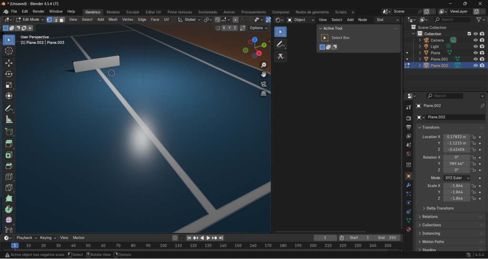Toggle visibility of Plane.001
Image resolution: width=488 pixels, height=259 pixels.
475,59
